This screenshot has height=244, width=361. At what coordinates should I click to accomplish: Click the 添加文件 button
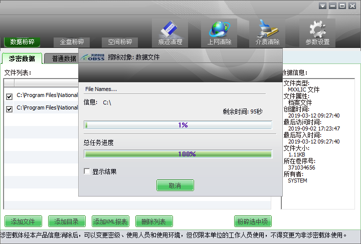(x=23, y=221)
